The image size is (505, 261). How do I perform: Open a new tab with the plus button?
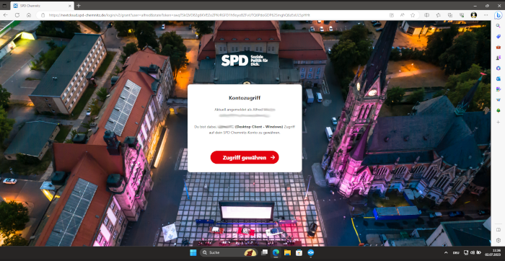pos(79,6)
